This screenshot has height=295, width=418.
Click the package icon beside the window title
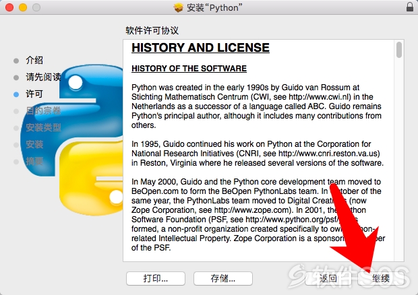pos(179,7)
